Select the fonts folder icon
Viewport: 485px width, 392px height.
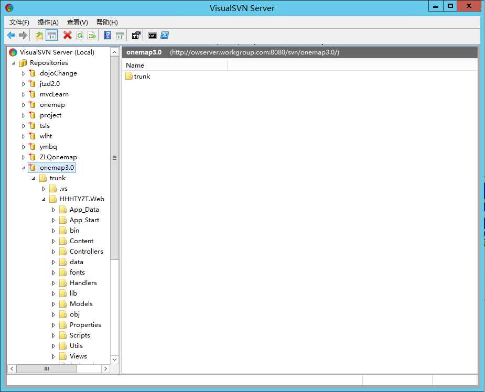pyautogui.click(x=63, y=273)
